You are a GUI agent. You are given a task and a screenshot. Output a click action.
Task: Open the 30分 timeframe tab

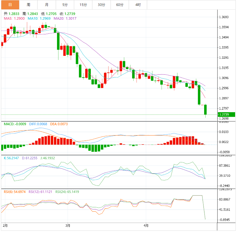click(101, 5)
